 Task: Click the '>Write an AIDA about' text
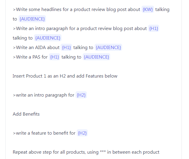(x=36, y=48)
